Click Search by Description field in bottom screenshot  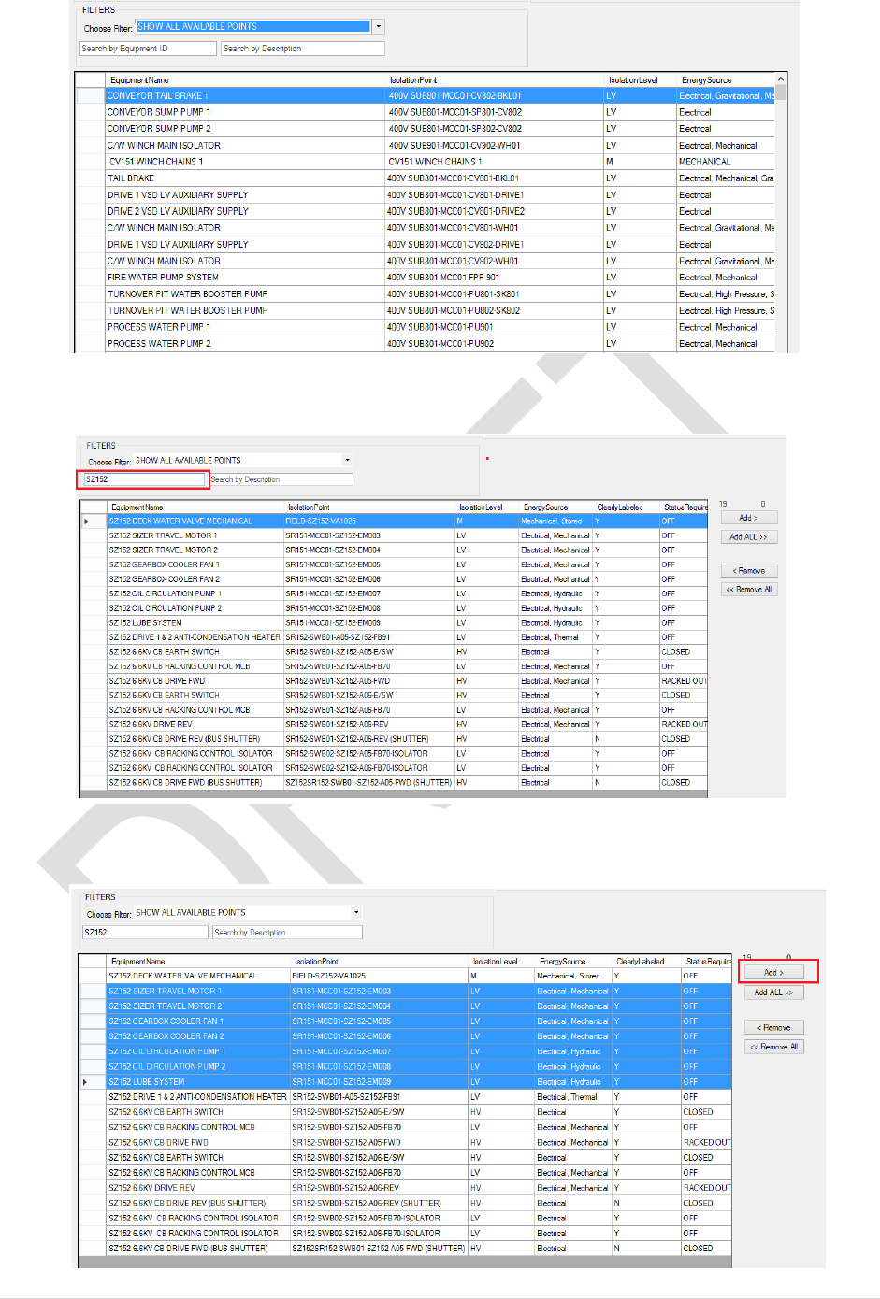[x=287, y=933]
